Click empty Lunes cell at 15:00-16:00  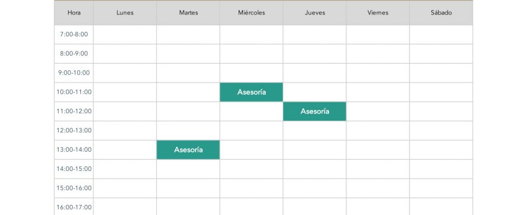pos(125,188)
